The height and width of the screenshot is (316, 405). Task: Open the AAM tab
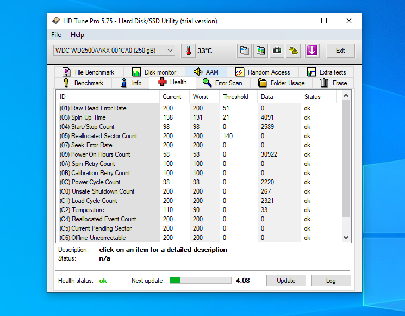206,72
